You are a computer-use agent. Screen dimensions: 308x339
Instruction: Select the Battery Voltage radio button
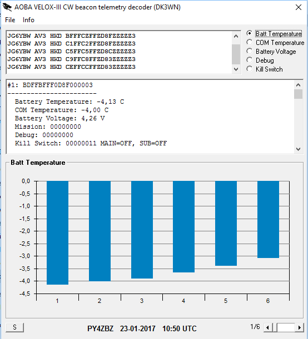[249, 51]
